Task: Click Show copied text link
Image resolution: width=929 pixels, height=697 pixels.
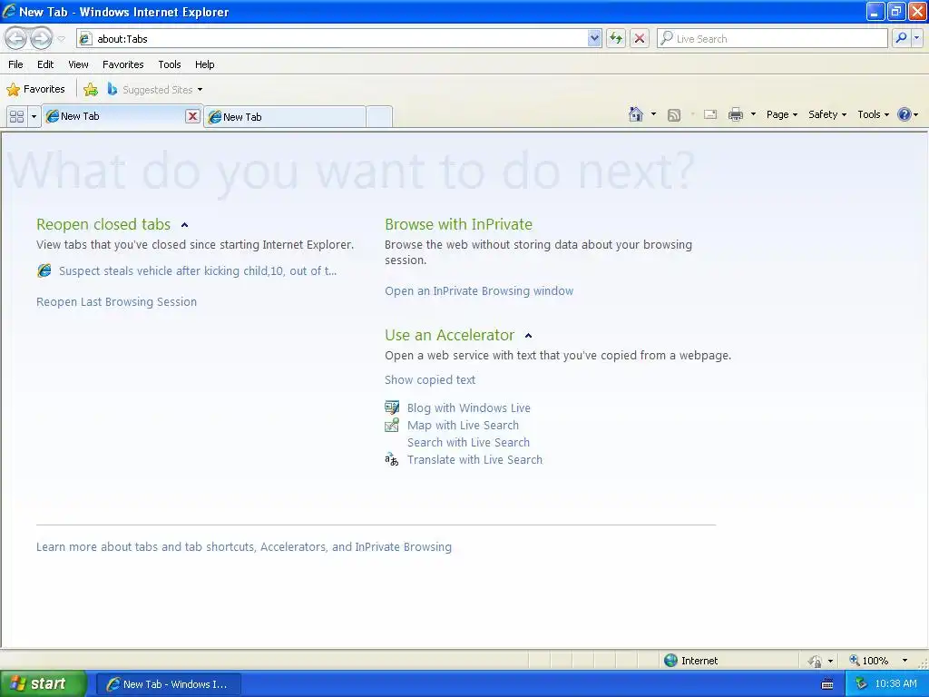Action: pos(430,380)
